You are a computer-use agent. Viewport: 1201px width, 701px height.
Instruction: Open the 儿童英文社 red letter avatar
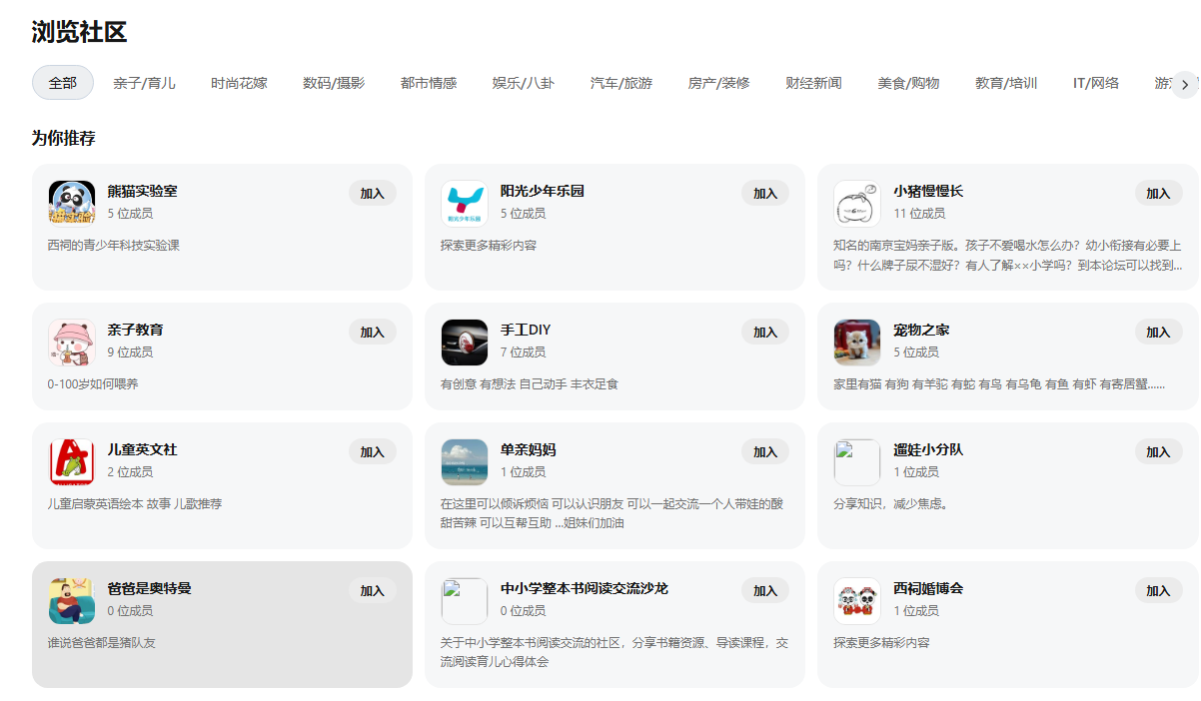pyautogui.click(x=72, y=462)
